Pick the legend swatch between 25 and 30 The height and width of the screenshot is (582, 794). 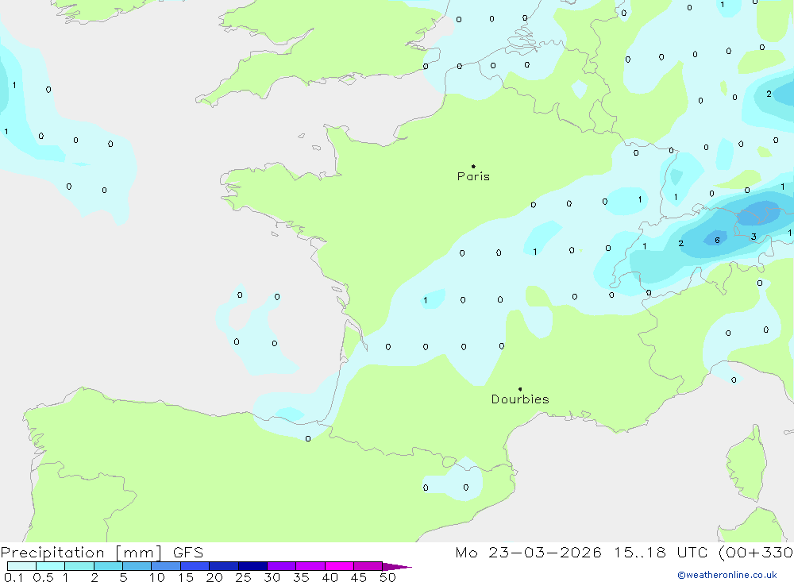(x=252, y=566)
